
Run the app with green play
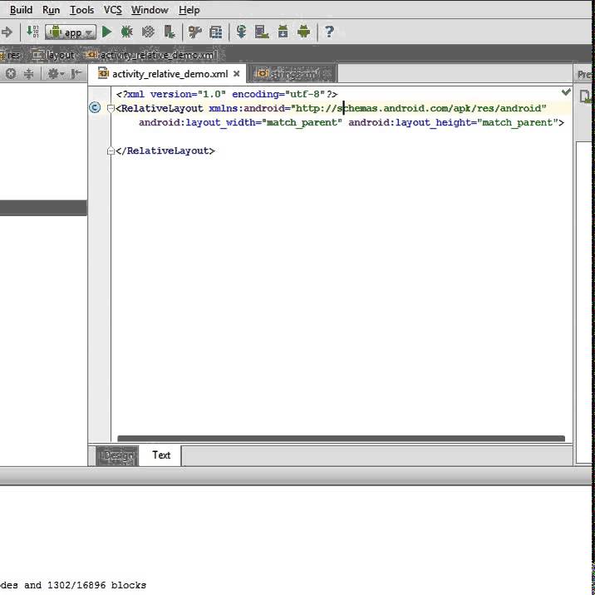pyautogui.click(x=107, y=32)
